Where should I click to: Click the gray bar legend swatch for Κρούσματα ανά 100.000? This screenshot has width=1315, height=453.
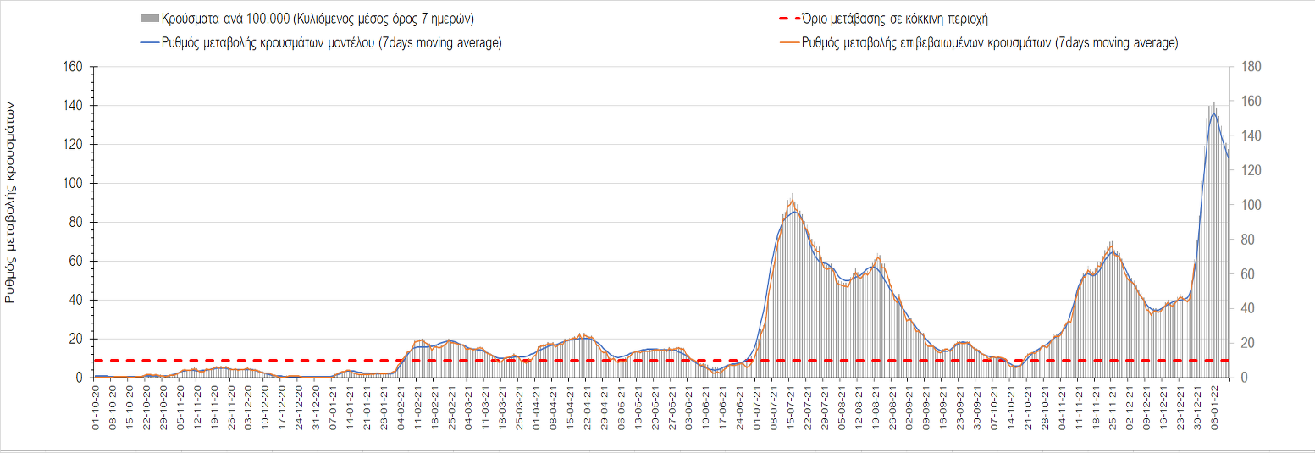click(148, 19)
